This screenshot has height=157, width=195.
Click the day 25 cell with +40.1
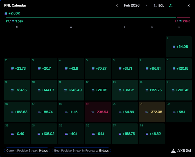pos(71,134)
